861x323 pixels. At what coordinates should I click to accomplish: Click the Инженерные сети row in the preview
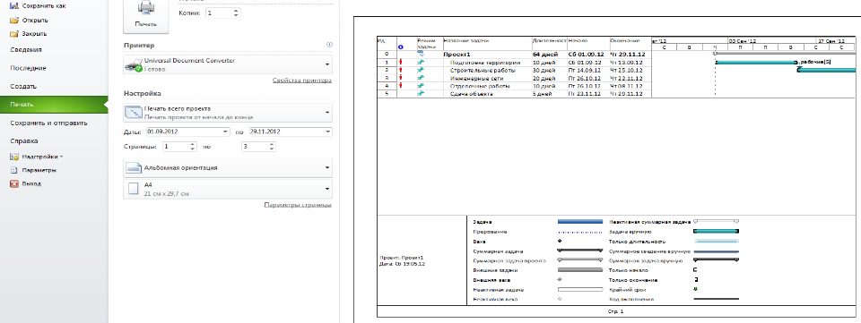point(514,78)
